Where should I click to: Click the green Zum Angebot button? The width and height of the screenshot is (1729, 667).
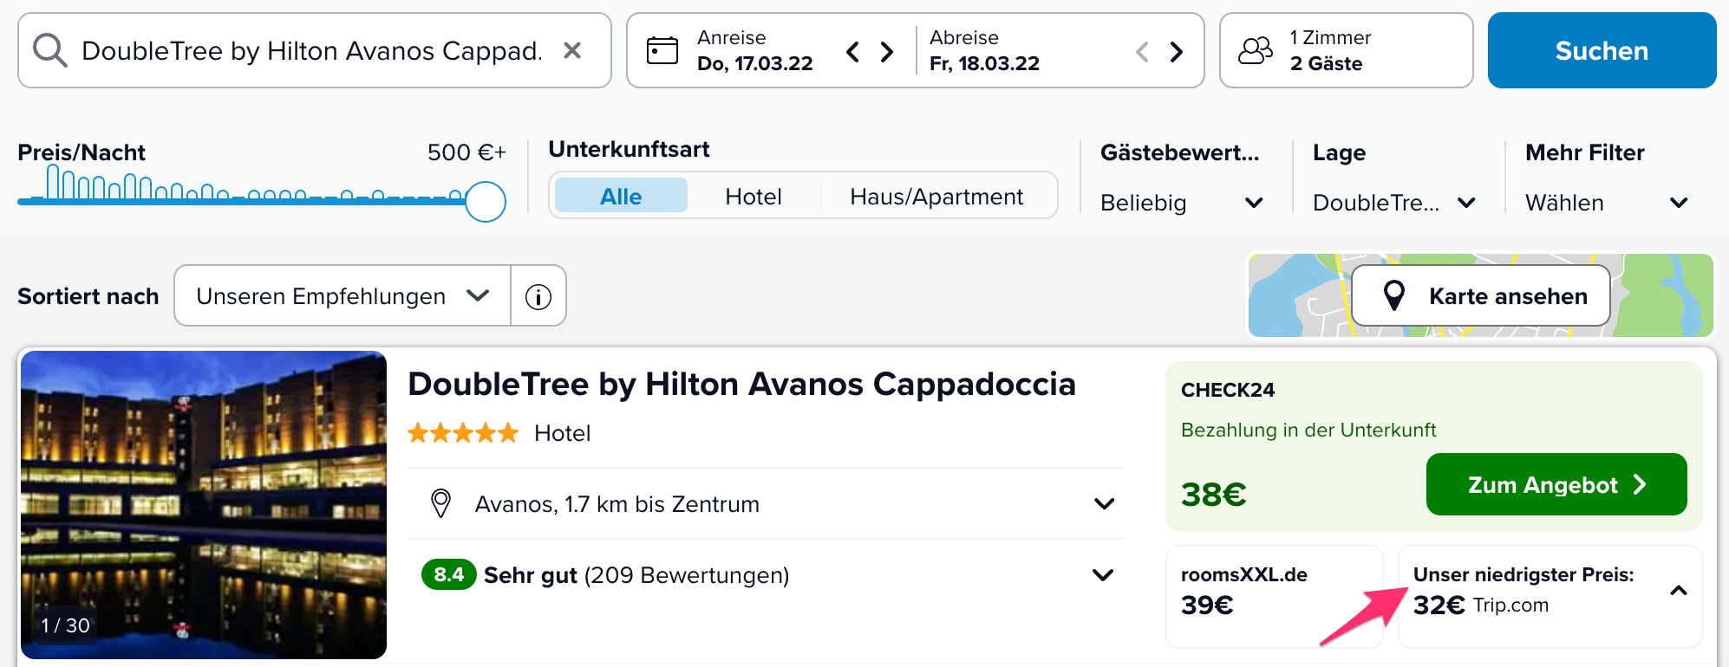(1556, 484)
